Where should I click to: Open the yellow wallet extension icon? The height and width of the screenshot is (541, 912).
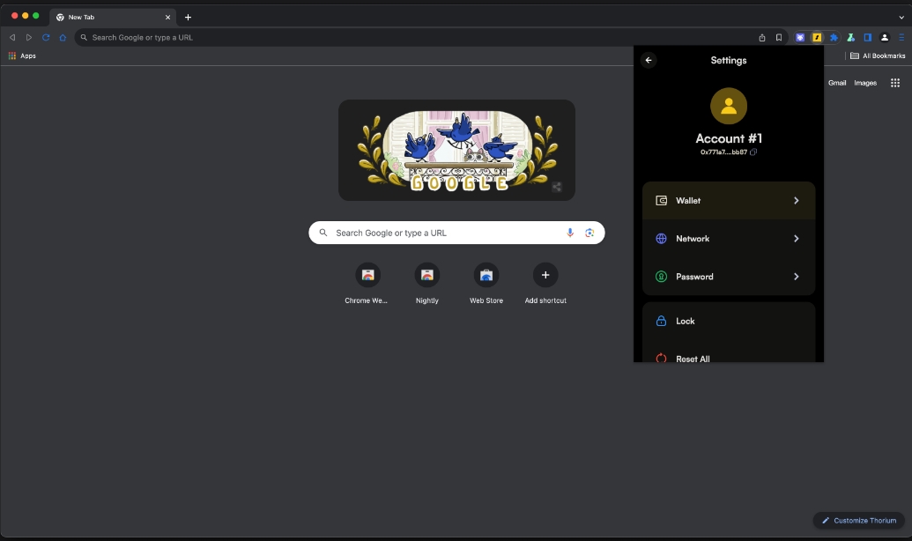[x=817, y=37]
